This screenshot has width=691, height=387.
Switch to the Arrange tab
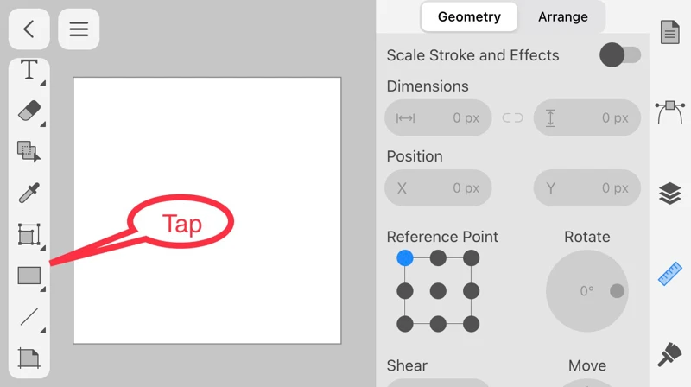[x=562, y=16]
